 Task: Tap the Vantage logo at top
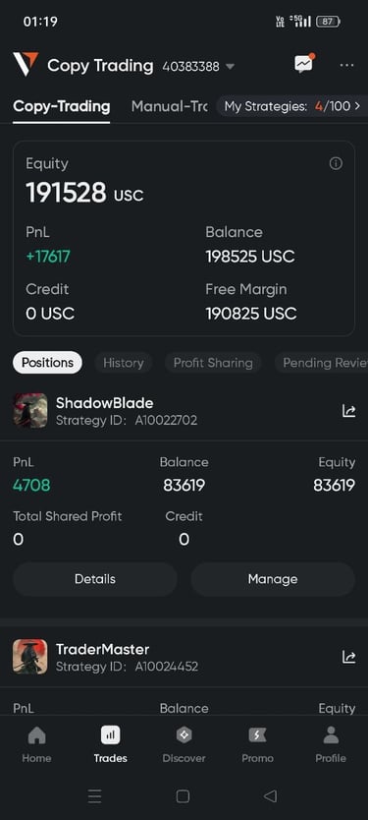[x=26, y=64]
